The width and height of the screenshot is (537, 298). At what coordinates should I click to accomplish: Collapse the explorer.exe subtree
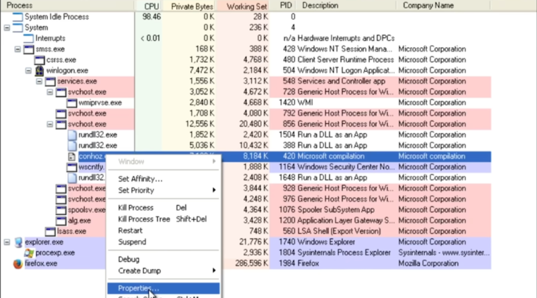(7, 242)
